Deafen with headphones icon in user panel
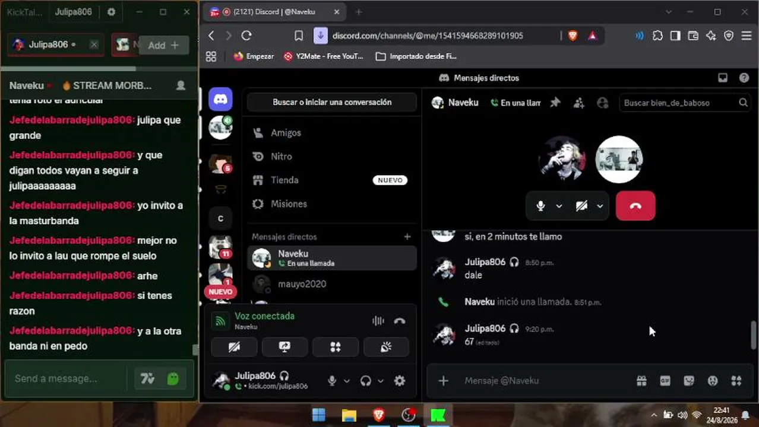The height and width of the screenshot is (427, 759). pyautogui.click(x=366, y=381)
